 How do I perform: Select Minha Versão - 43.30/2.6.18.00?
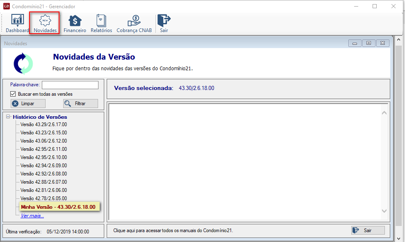click(x=59, y=207)
